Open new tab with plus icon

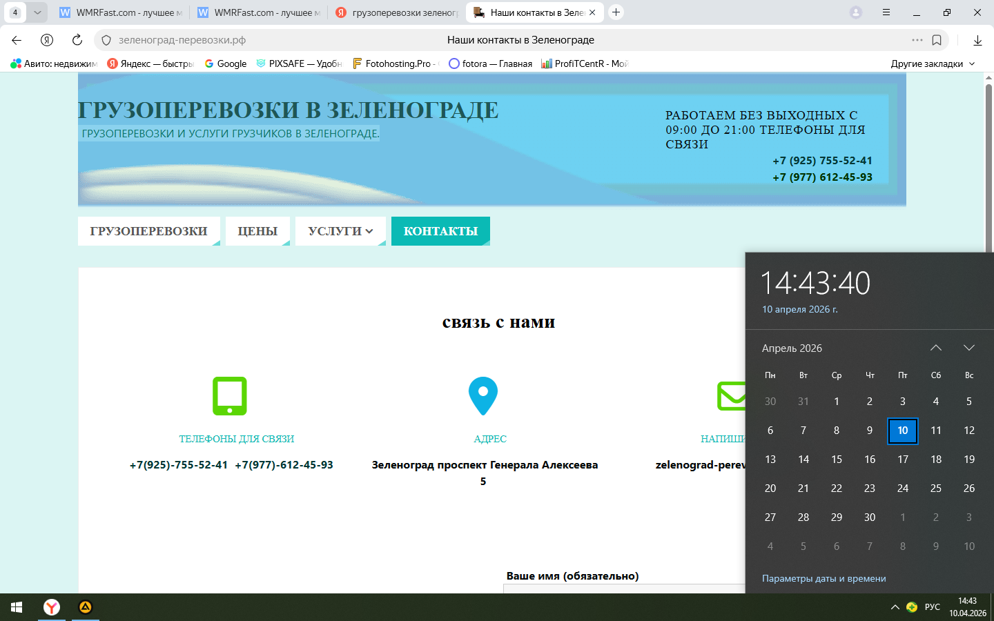pos(616,12)
